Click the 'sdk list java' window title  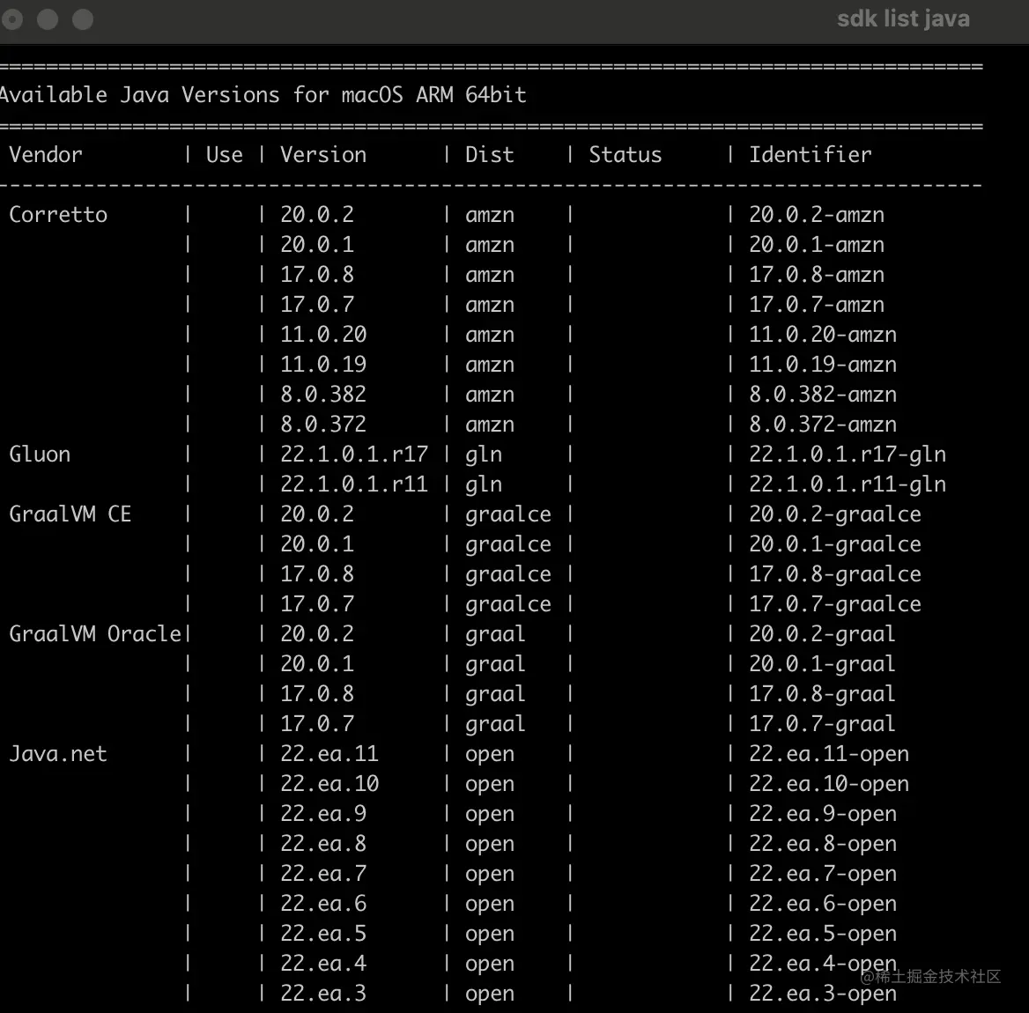pos(903,18)
